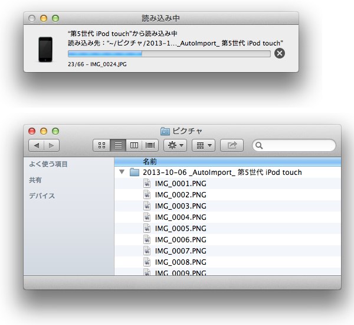Click the import progress bar
354x325 pixels.
(x=169, y=54)
